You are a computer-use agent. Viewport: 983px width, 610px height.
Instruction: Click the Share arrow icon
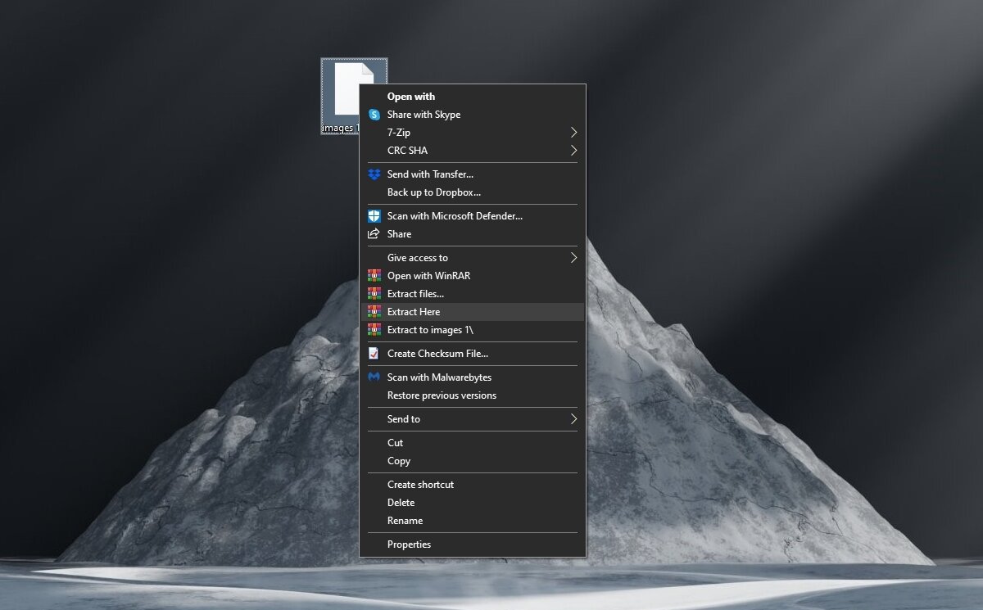point(374,233)
